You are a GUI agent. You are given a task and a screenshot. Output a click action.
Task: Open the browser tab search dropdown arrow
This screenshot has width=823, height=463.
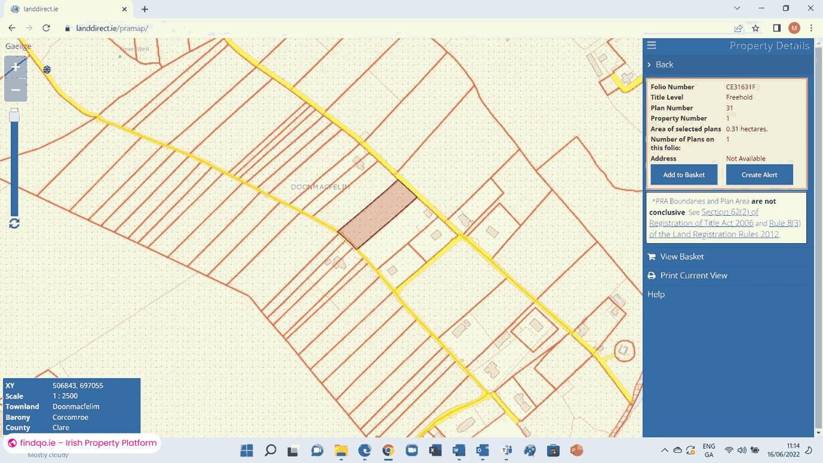[736, 8]
